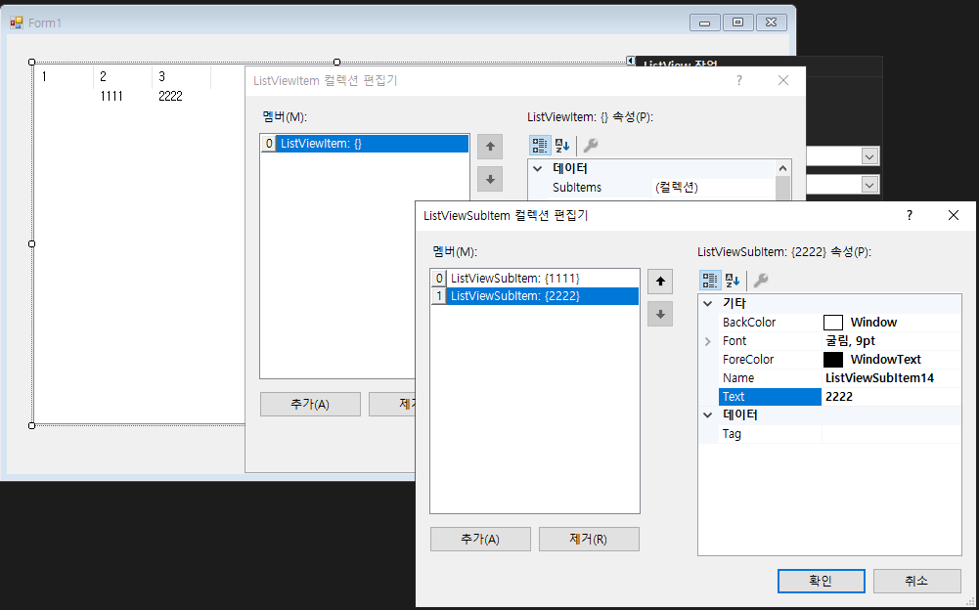The image size is (979, 610).
Task: Select the ForeColor property row
Action: coord(840,360)
